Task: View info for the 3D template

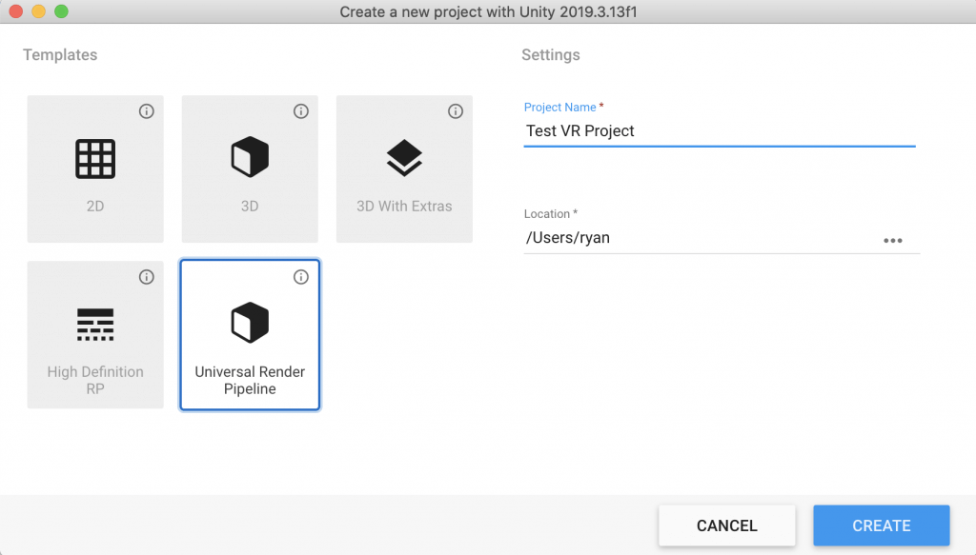Action: 301,111
